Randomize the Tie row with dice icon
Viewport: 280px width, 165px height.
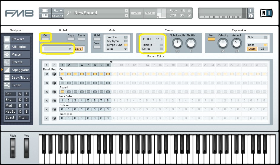54,83
